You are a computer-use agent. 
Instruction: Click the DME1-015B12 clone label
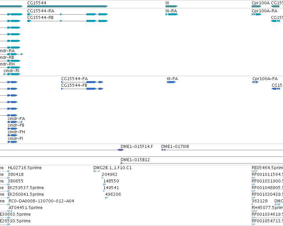click(x=135, y=160)
